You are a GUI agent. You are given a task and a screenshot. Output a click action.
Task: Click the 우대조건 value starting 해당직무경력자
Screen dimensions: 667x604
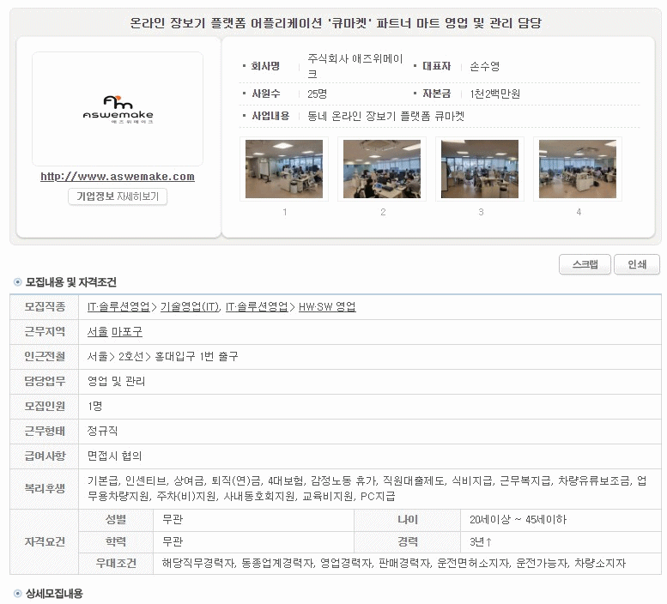pyautogui.click(x=394, y=563)
